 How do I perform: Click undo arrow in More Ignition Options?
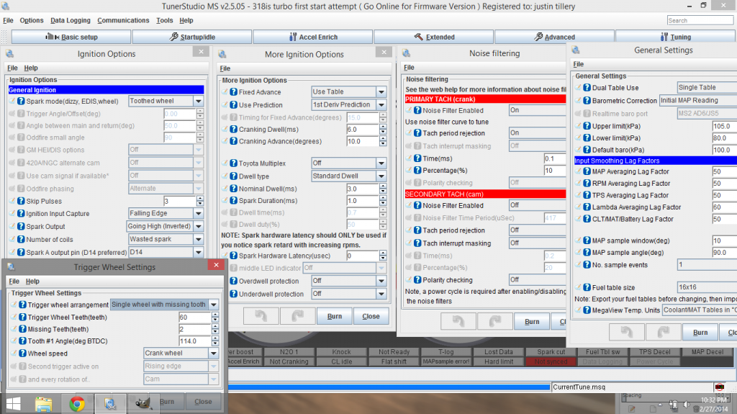click(261, 316)
